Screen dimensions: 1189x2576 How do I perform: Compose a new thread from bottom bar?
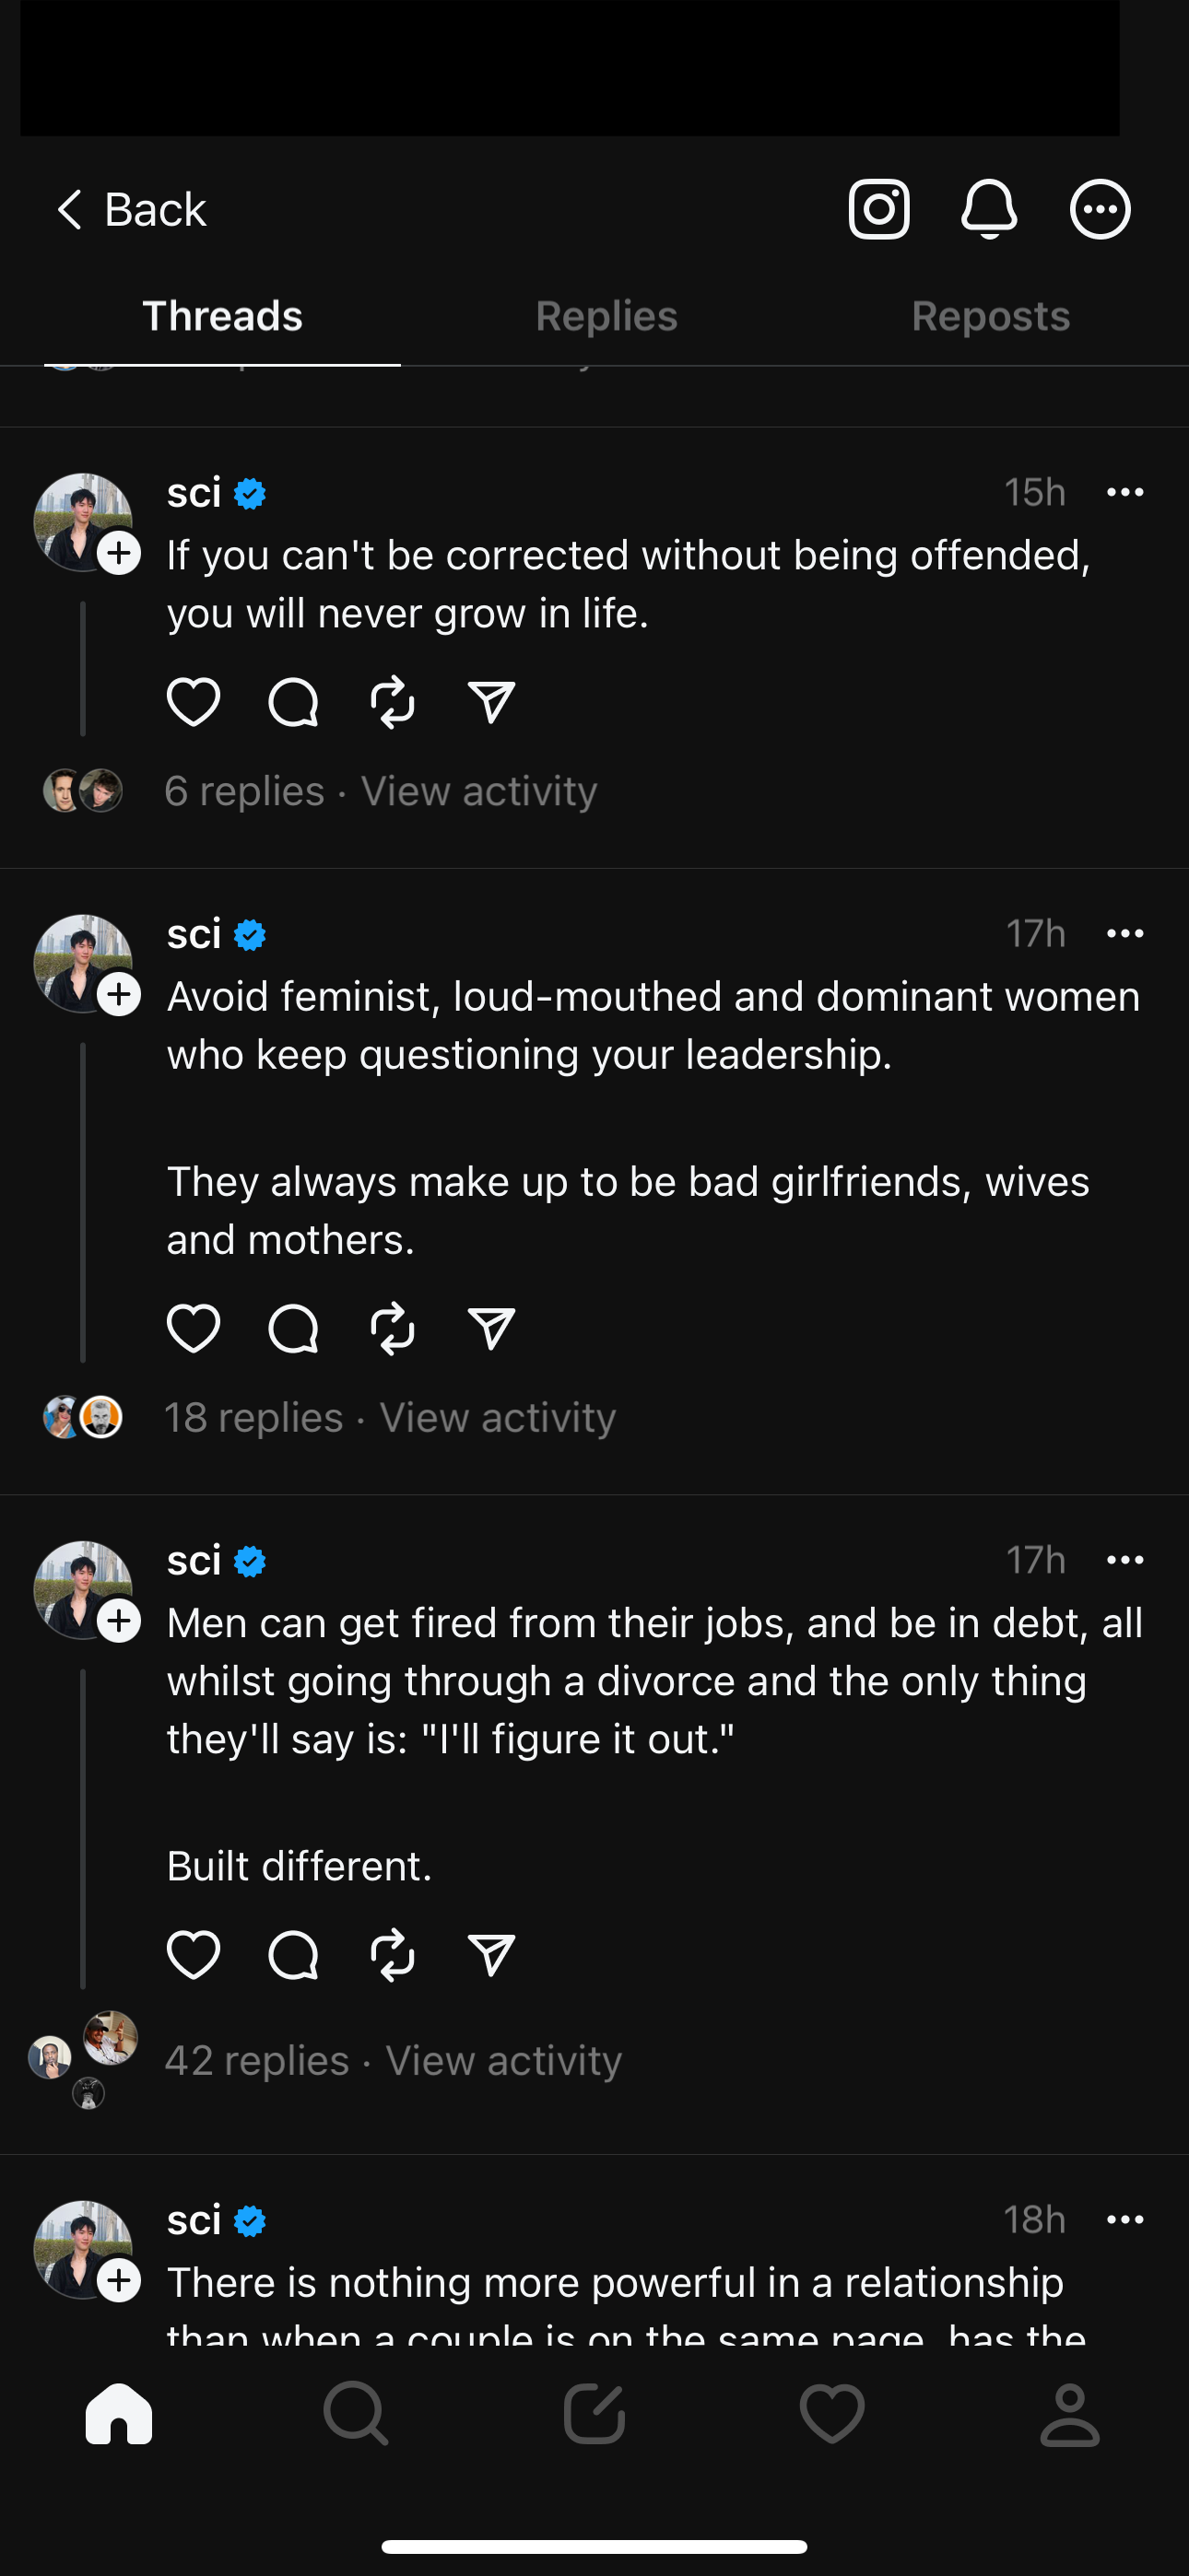(x=594, y=2413)
